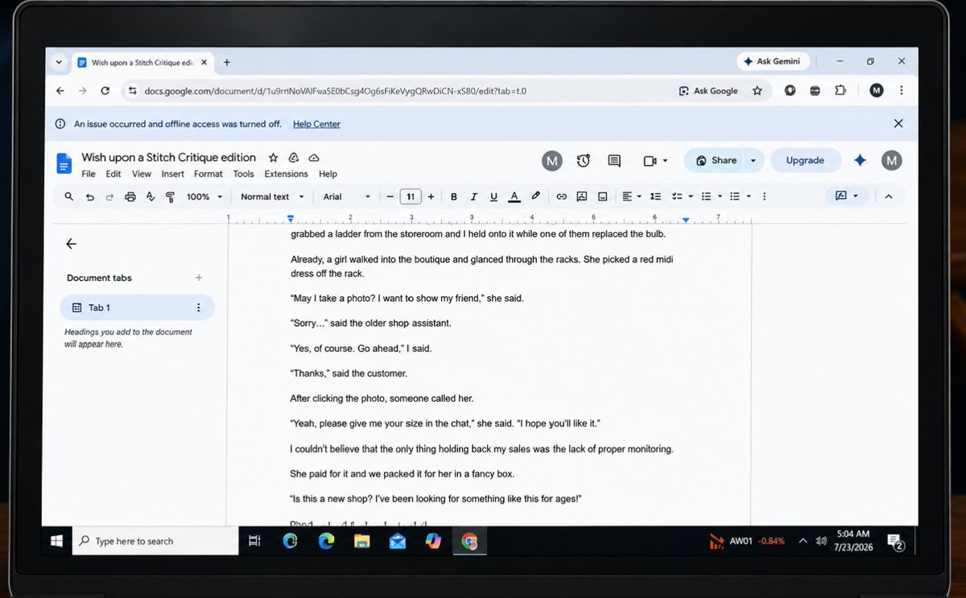Click the Upgrade button

(805, 161)
